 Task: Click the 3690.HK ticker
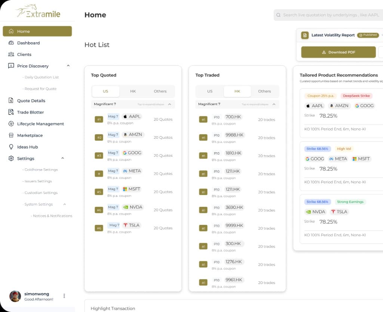coord(234,207)
